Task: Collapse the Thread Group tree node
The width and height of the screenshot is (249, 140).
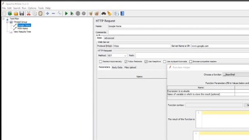Action: point(7,22)
